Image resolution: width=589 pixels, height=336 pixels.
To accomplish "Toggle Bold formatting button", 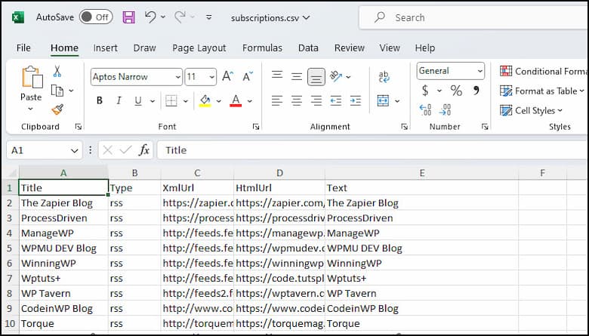I will (x=100, y=100).
